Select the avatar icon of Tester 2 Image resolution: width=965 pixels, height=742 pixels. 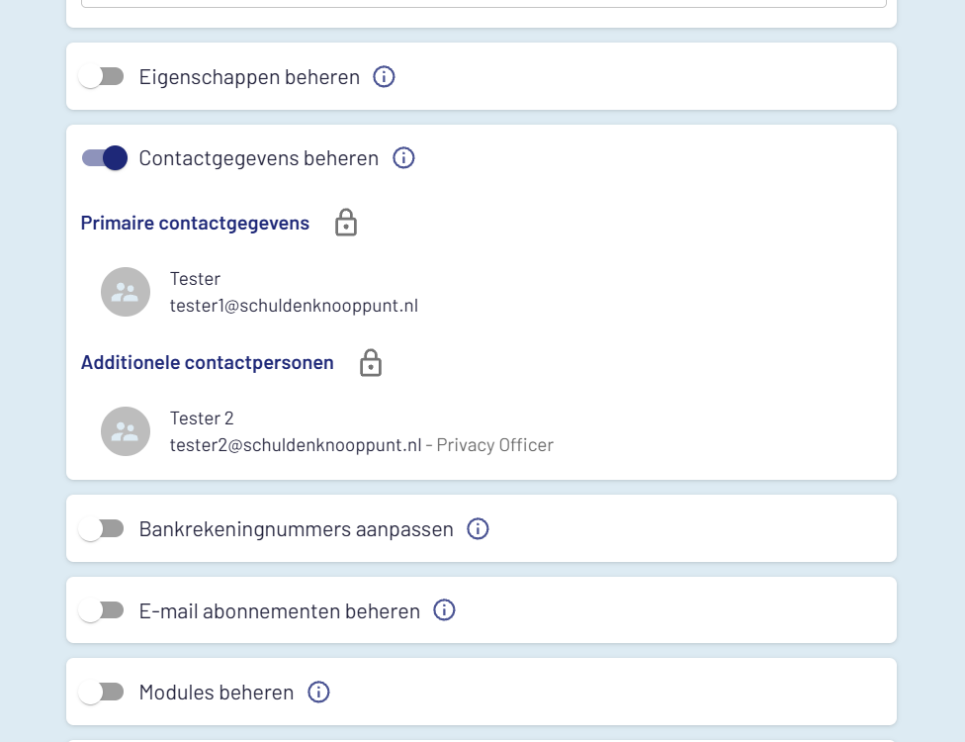pyautogui.click(x=126, y=431)
